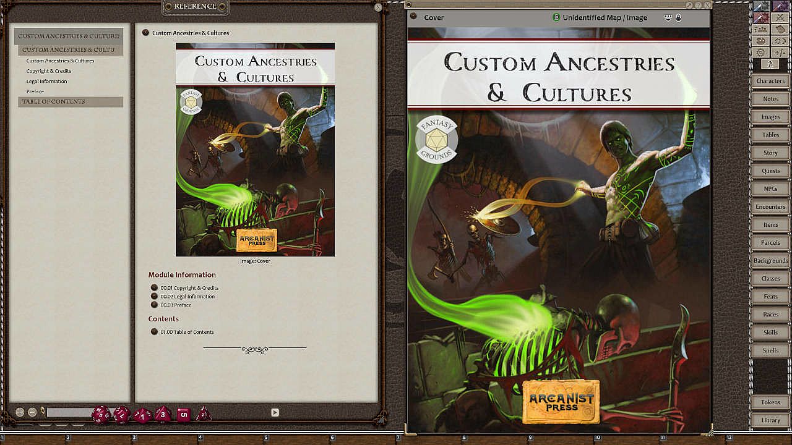Viewport: 792px width, 445px height.
Task: Open the Tables sidebar panel
Action: click(770, 135)
